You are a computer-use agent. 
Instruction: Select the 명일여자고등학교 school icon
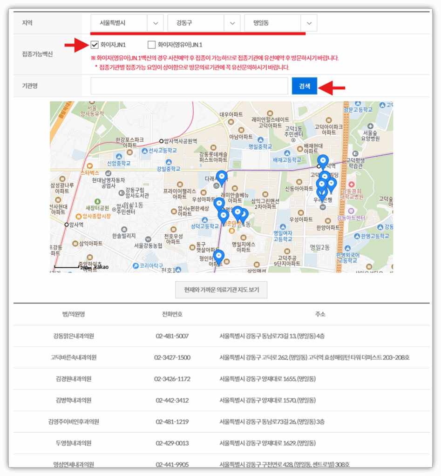(283, 227)
